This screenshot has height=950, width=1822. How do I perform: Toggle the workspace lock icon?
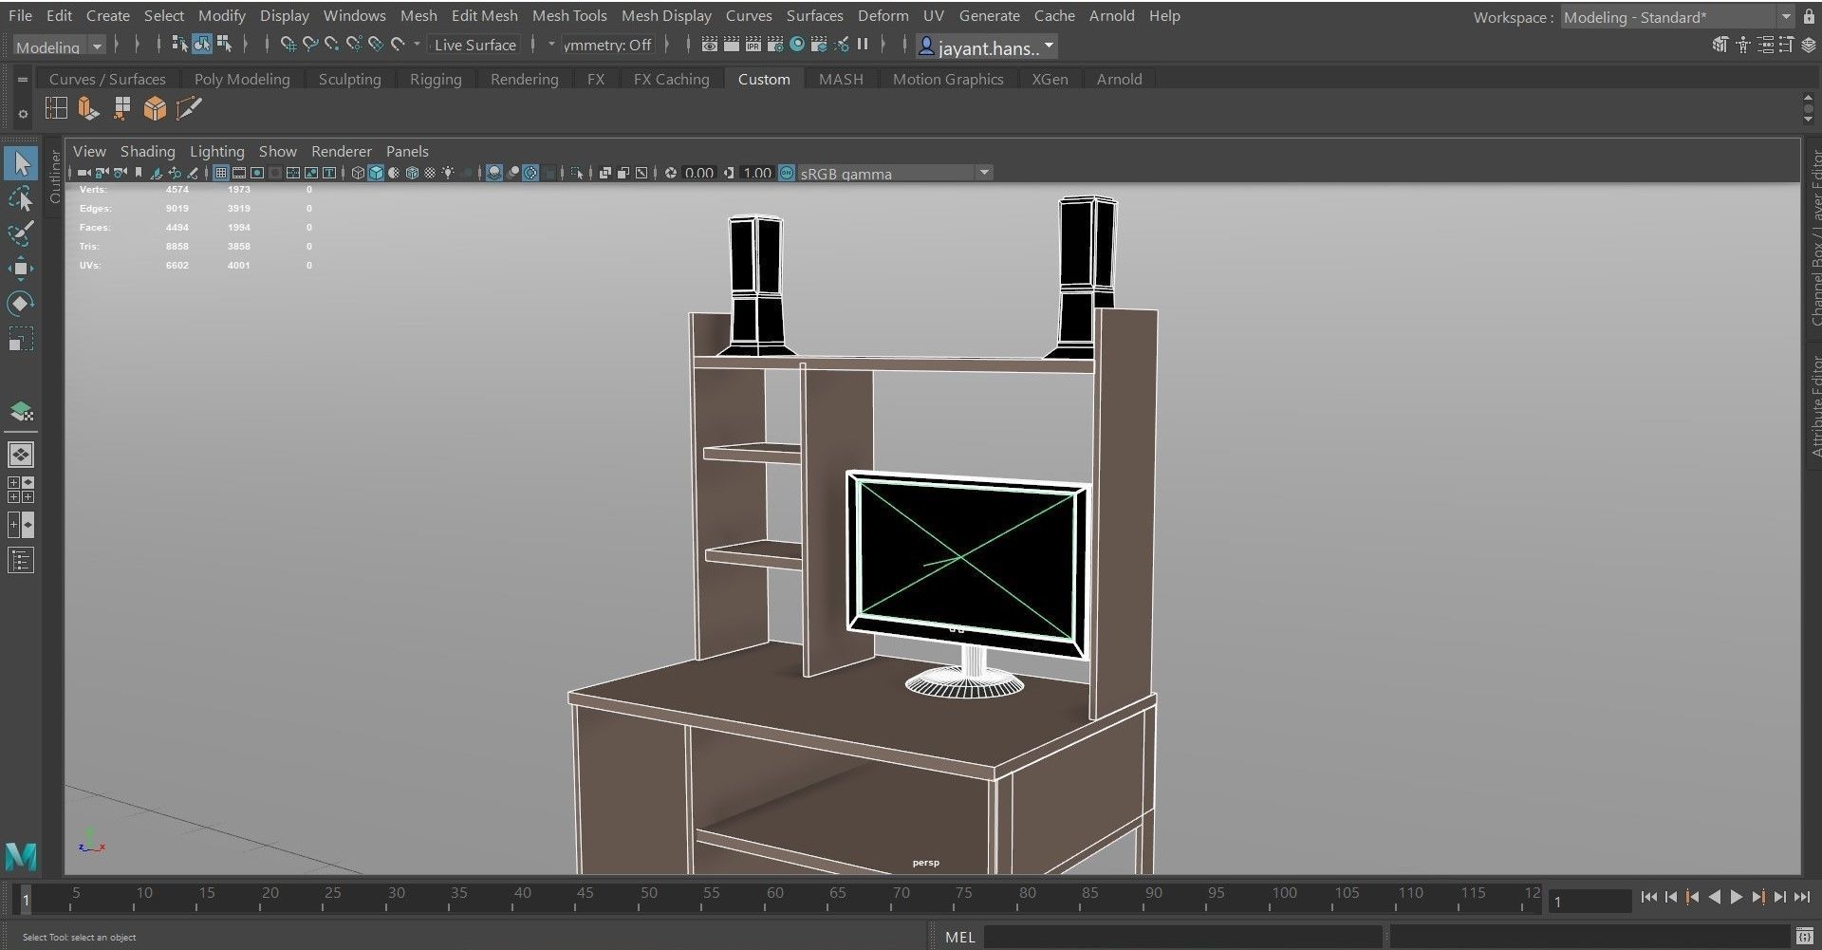click(x=1809, y=17)
